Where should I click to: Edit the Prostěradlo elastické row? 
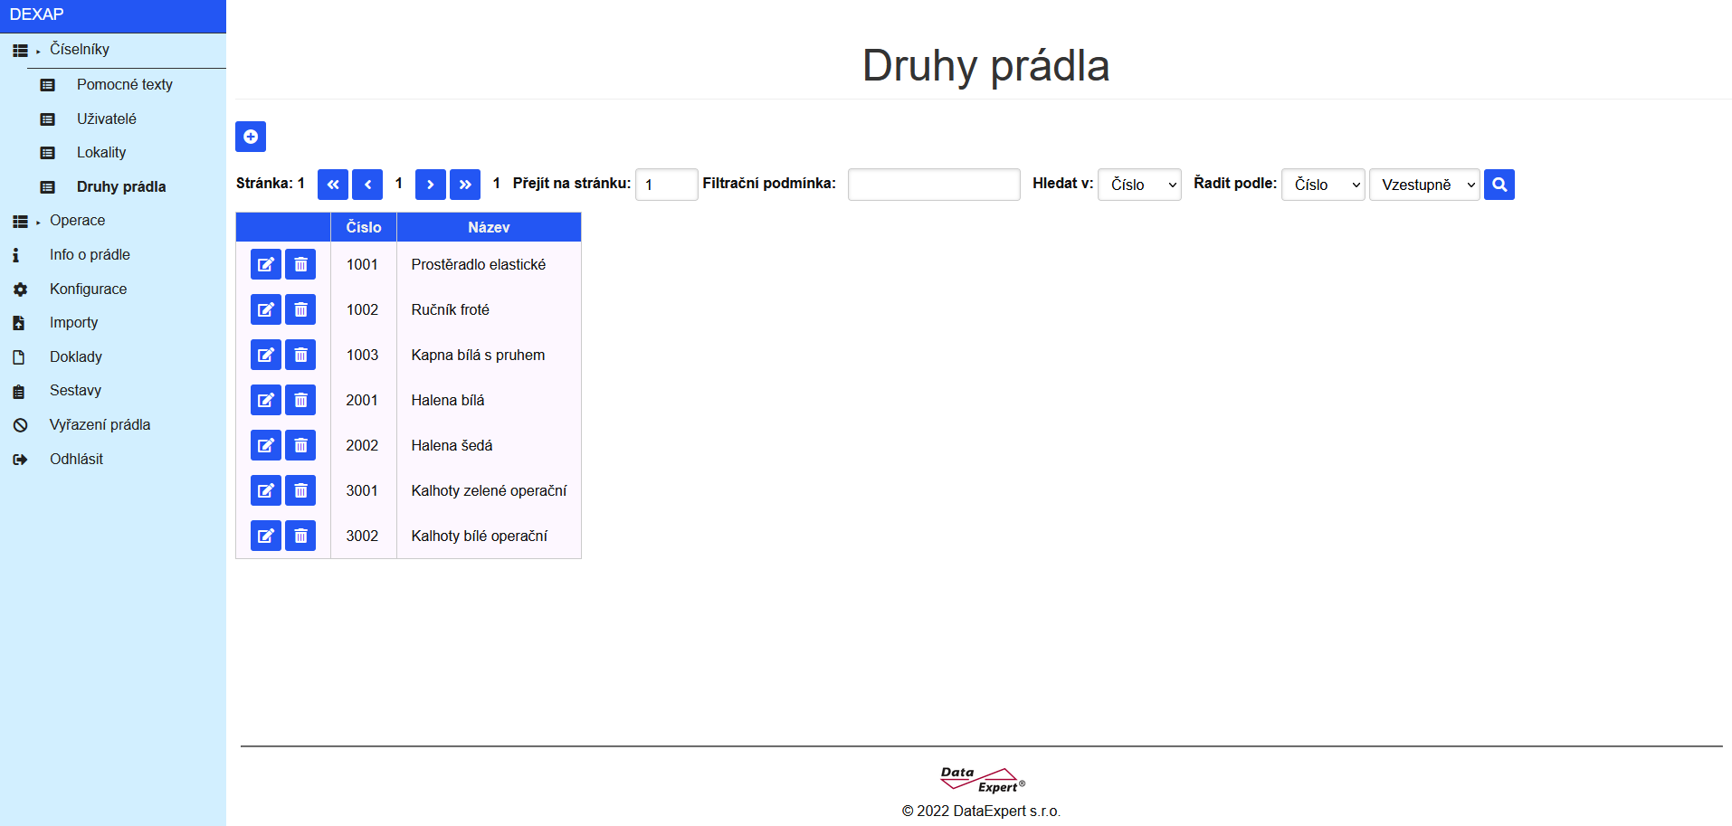coord(266,264)
